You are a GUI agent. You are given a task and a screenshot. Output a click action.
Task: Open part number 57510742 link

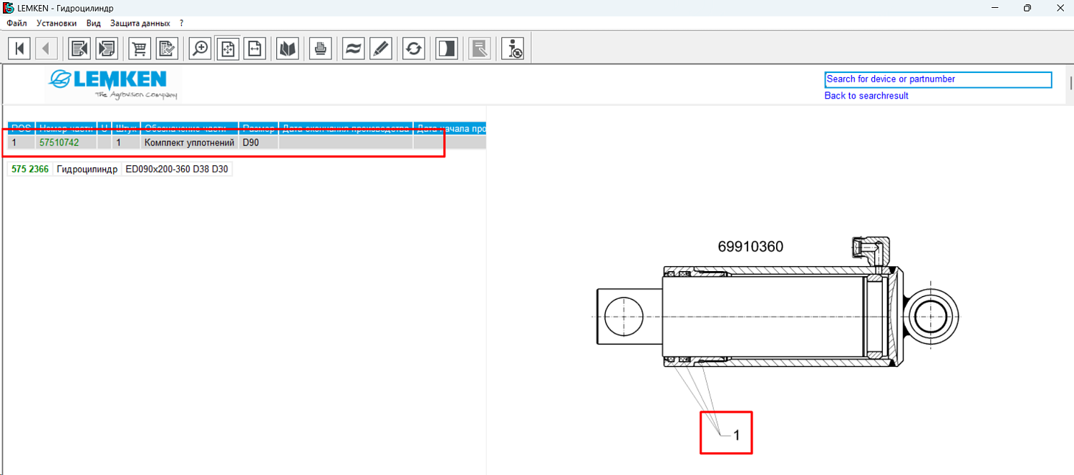(59, 143)
